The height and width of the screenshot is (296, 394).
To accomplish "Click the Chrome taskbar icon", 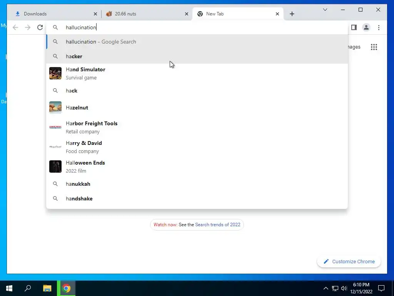I will point(66,288).
